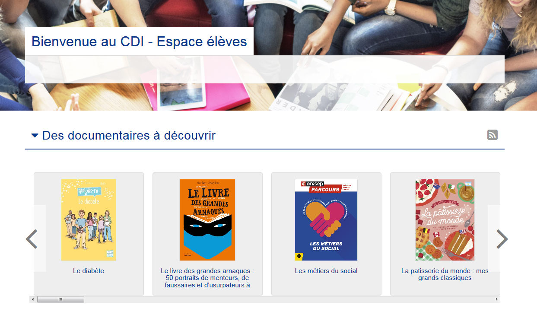537x318 pixels.
Task: Open Le livre des grandes arnaques cover
Action: click(x=207, y=220)
